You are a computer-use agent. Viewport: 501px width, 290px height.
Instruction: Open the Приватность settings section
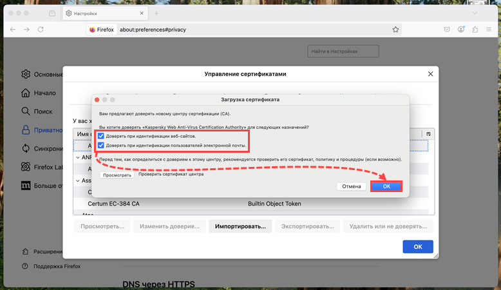click(42, 130)
